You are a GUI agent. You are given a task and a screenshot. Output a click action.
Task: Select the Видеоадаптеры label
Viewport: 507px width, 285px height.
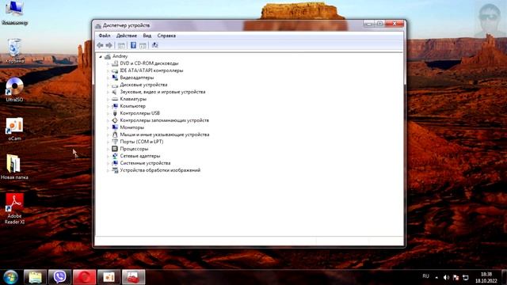point(137,78)
